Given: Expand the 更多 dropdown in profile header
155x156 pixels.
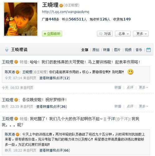Looking at the screenshot, I should pyautogui.click(x=141, y=34).
